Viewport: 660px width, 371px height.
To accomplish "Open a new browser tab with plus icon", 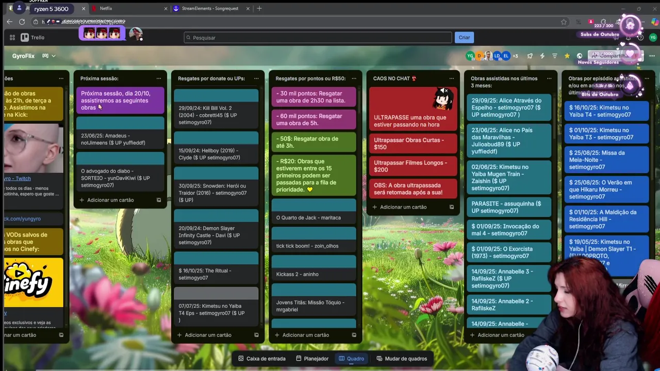I will tap(259, 8).
